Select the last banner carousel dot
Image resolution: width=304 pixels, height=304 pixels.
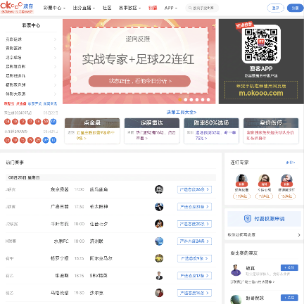click(208, 100)
